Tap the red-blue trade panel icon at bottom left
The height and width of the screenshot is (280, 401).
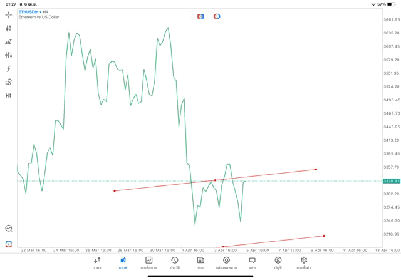[x=8, y=244]
